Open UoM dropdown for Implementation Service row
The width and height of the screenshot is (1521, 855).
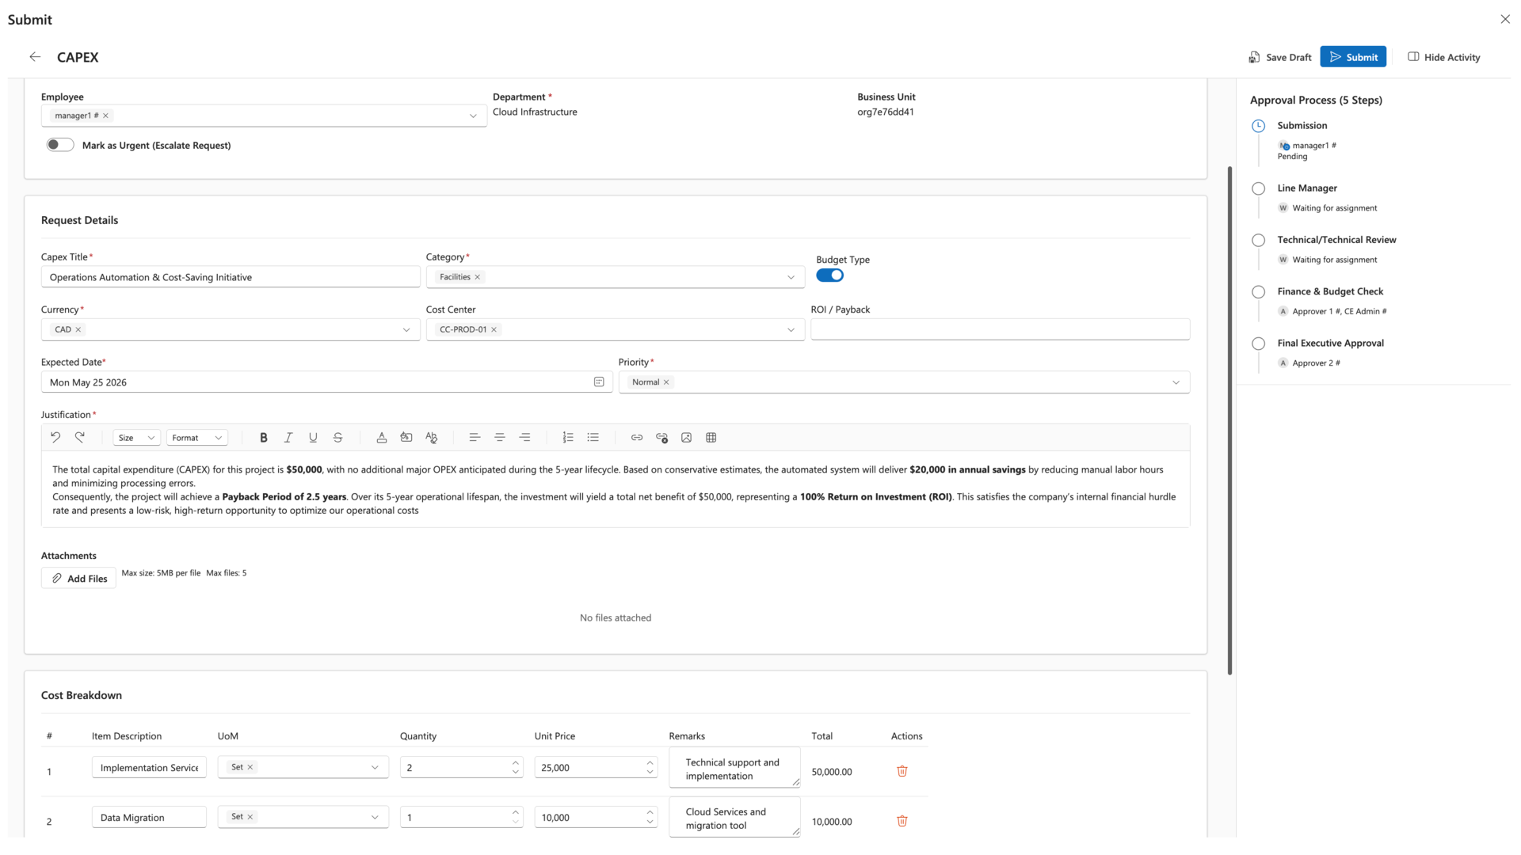(375, 767)
